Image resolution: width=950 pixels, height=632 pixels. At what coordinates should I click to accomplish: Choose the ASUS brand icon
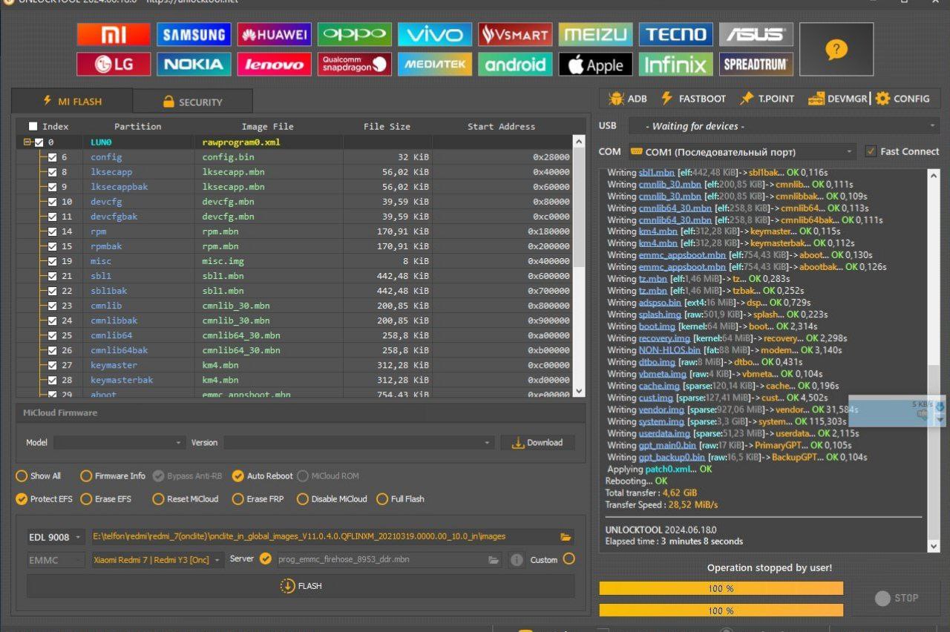(756, 34)
